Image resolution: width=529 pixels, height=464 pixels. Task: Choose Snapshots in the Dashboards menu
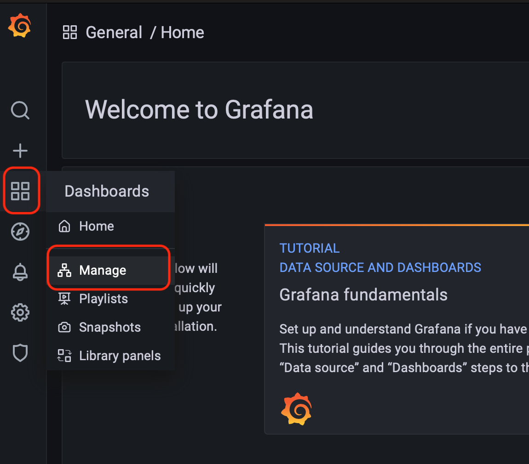click(110, 327)
